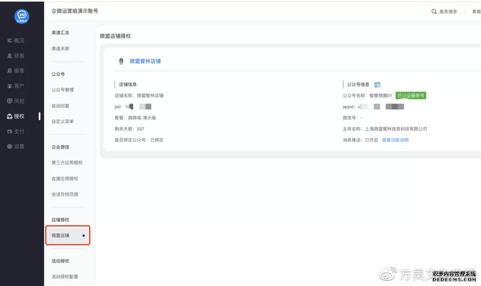
Task: Select 留客 in the left navigation
Action: click(16, 71)
